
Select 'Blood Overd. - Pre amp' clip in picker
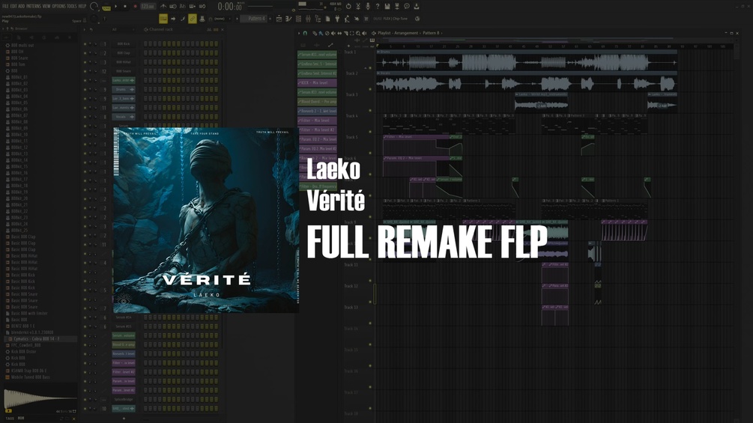click(318, 102)
